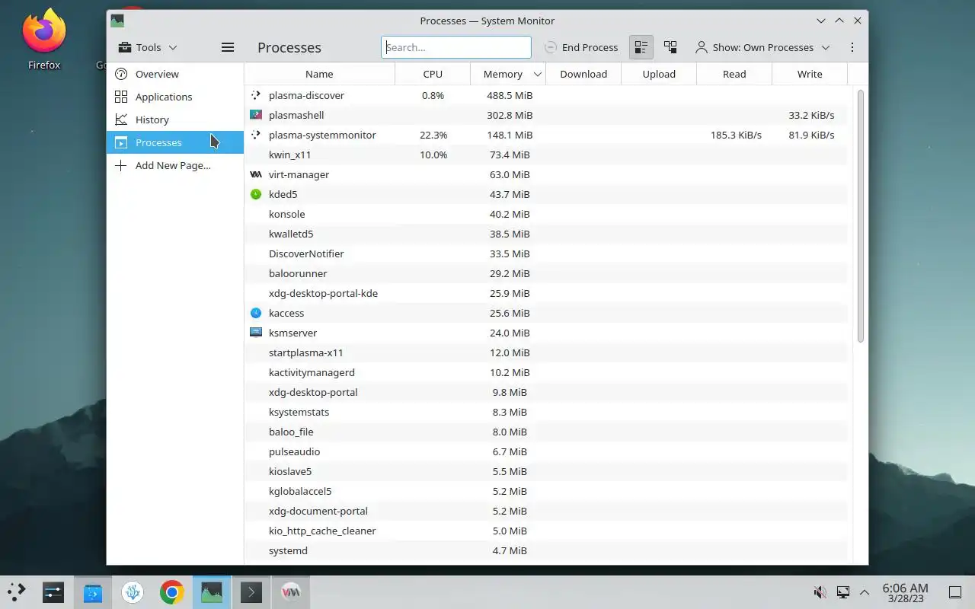Screen dimensions: 975x609
Task: Select the pulseaudio process
Action: [545, 451]
